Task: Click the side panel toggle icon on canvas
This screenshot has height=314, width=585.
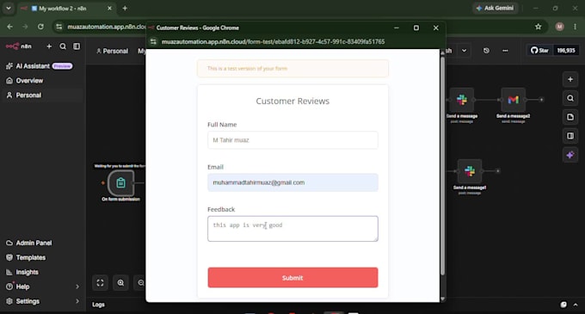Action: (x=570, y=136)
